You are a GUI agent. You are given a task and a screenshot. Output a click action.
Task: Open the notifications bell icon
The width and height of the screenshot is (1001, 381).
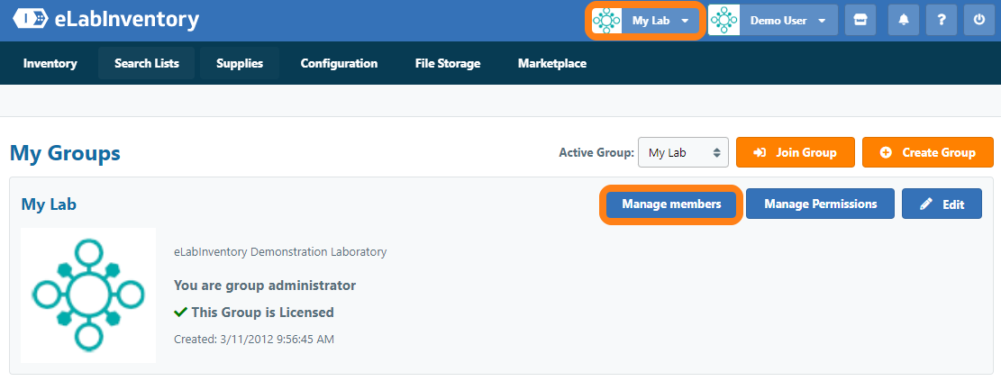click(903, 20)
